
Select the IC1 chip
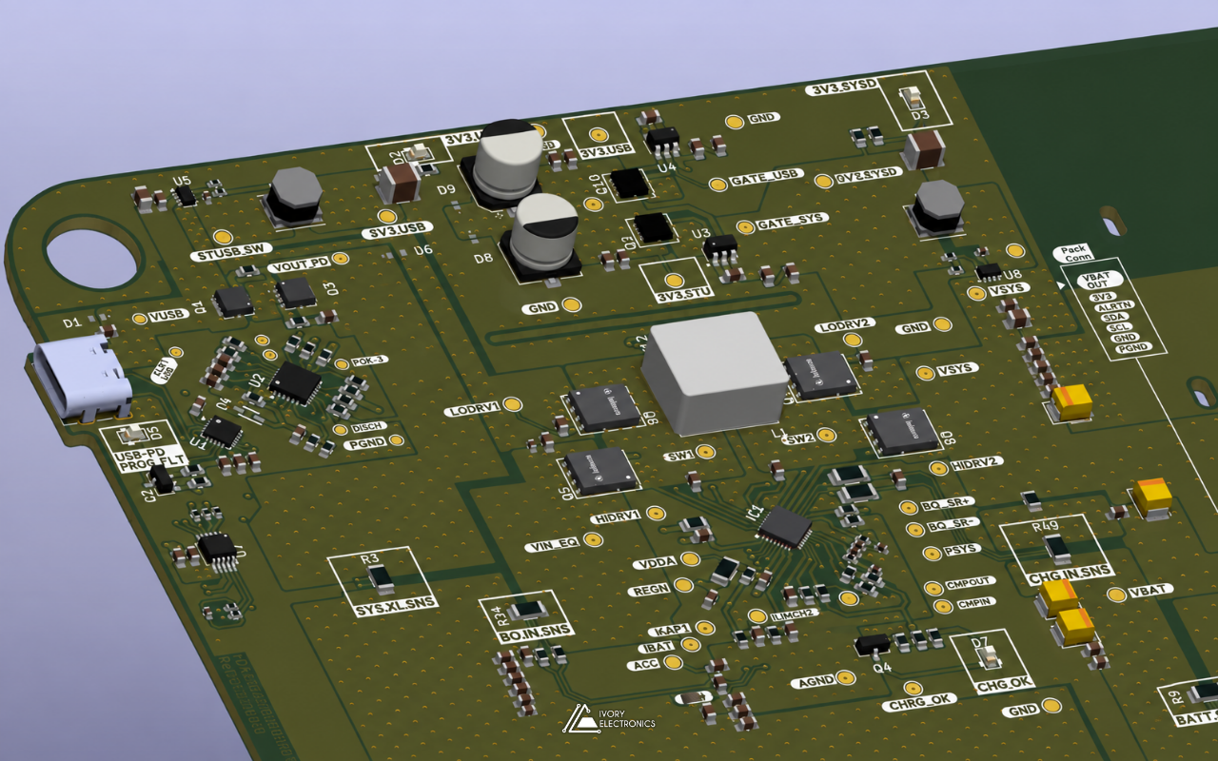pyautogui.click(x=785, y=526)
